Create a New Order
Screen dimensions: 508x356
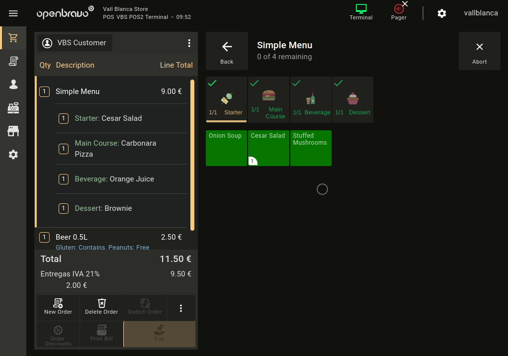58,307
